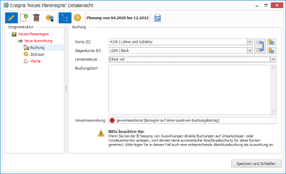Screen dimensions: 286x174
Task: Open the Zeitraum tree entry
Action: click(x=37, y=54)
